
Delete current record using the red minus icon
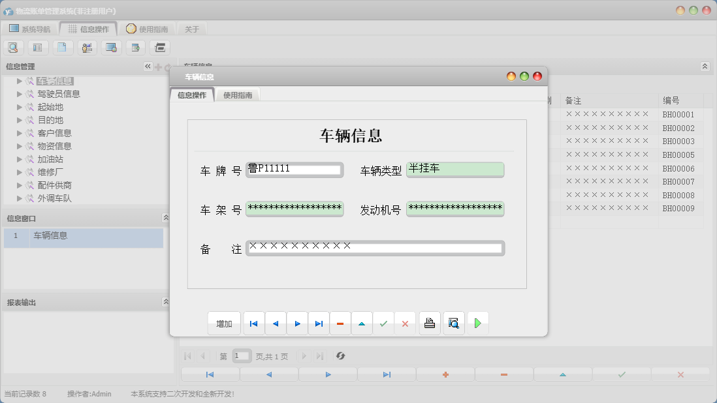pyautogui.click(x=340, y=323)
